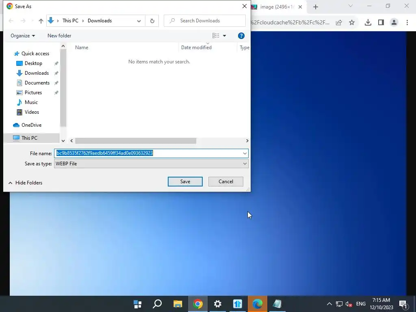This screenshot has height=312, width=416.
Task: Click the muted volume tray icon
Action: [x=349, y=304]
